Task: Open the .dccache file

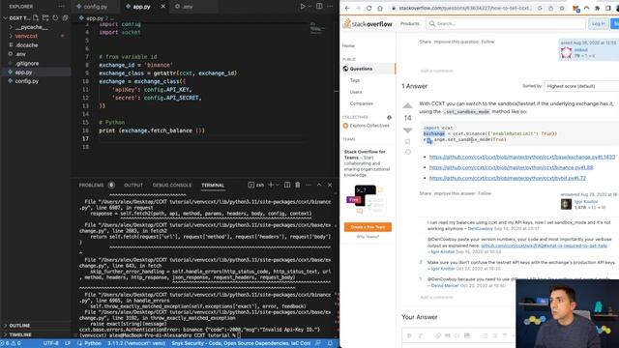Action: (x=26, y=45)
